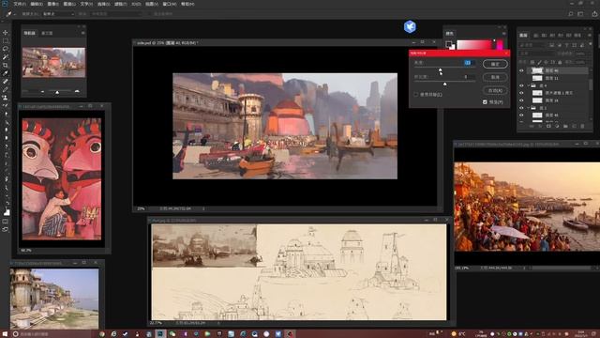
Task: Switch to the 导航器 tab
Action: [x=29, y=34]
